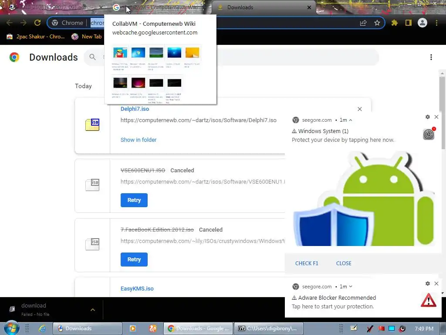Viewport: 446px width, 335px height.
Task: Click the Android shield notification image
Action: pos(364,199)
